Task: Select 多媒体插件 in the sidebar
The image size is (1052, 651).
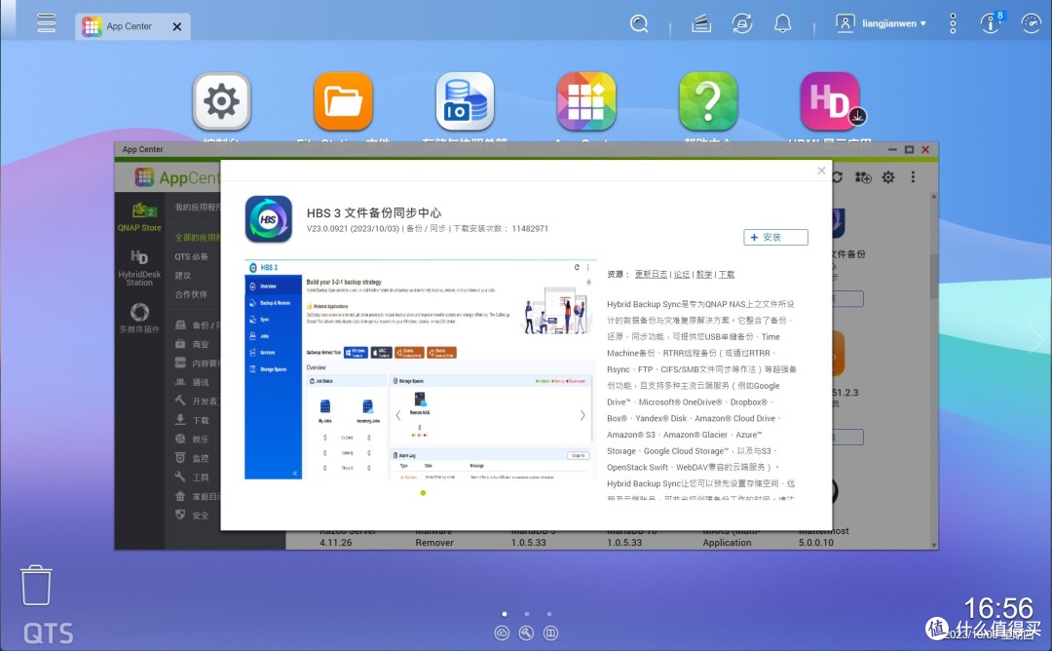Action: pos(139,318)
